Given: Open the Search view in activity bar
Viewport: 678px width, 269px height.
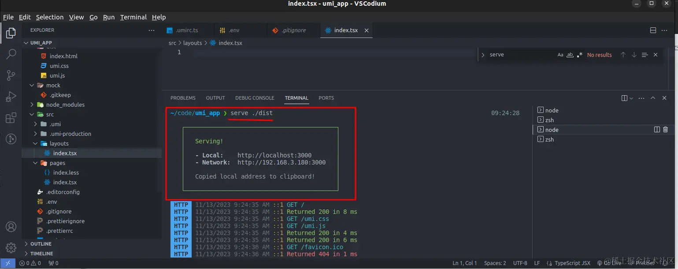Looking at the screenshot, I should (x=11, y=54).
